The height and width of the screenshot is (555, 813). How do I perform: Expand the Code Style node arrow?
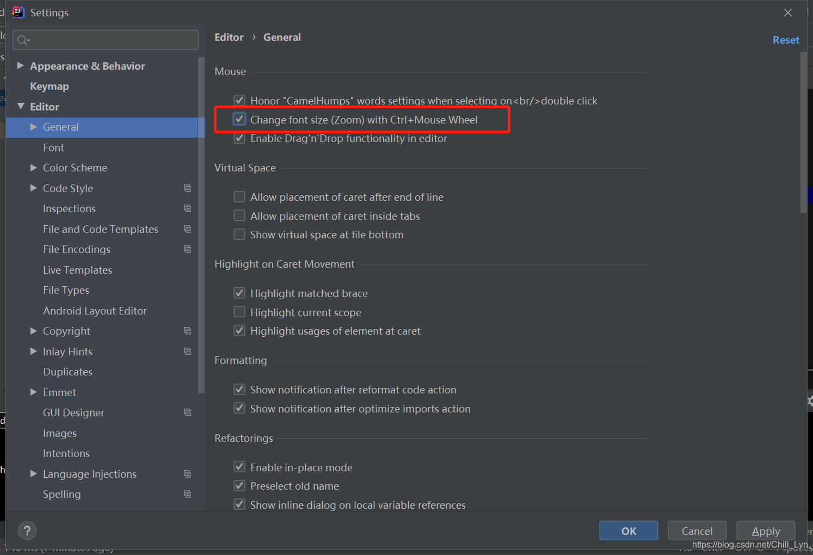point(34,188)
